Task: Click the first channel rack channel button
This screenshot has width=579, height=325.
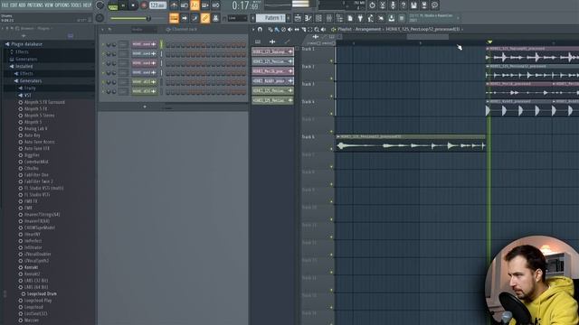Action: coord(144,44)
